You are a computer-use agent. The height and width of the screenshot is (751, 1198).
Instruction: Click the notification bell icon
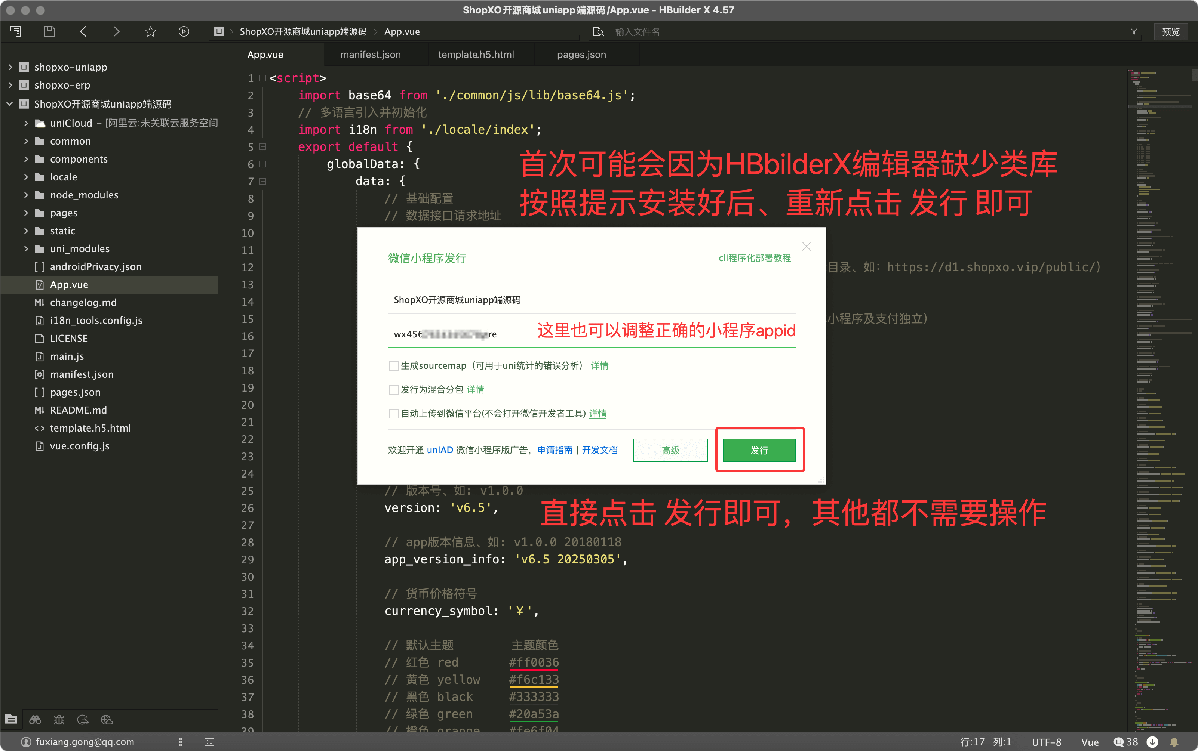[1174, 742]
